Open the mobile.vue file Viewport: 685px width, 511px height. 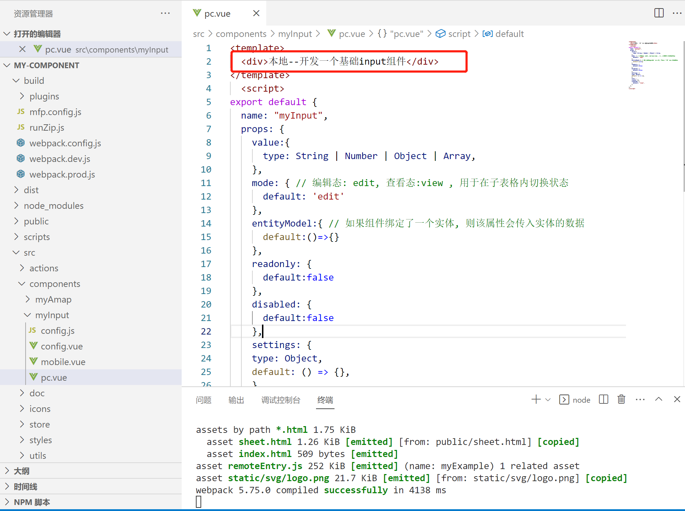[63, 362]
